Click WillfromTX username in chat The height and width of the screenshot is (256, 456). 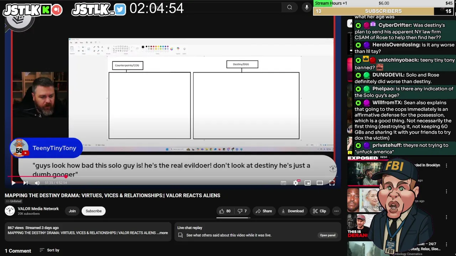pyautogui.click(x=387, y=103)
